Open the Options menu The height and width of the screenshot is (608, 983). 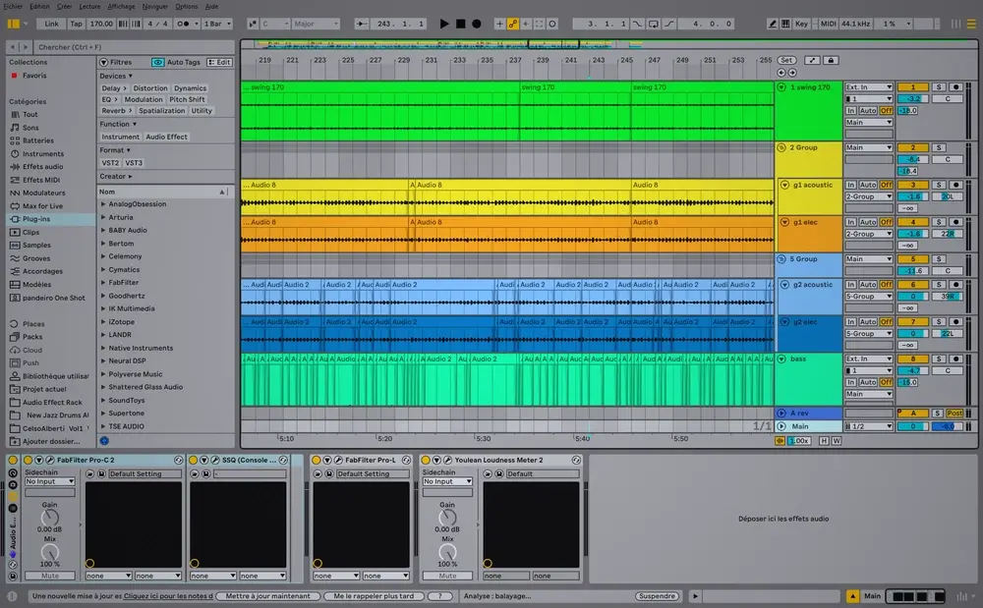point(186,6)
